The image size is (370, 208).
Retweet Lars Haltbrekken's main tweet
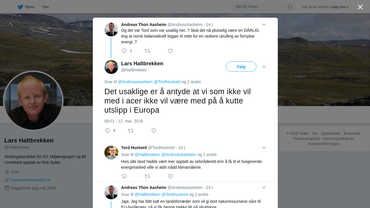click(131, 131)
